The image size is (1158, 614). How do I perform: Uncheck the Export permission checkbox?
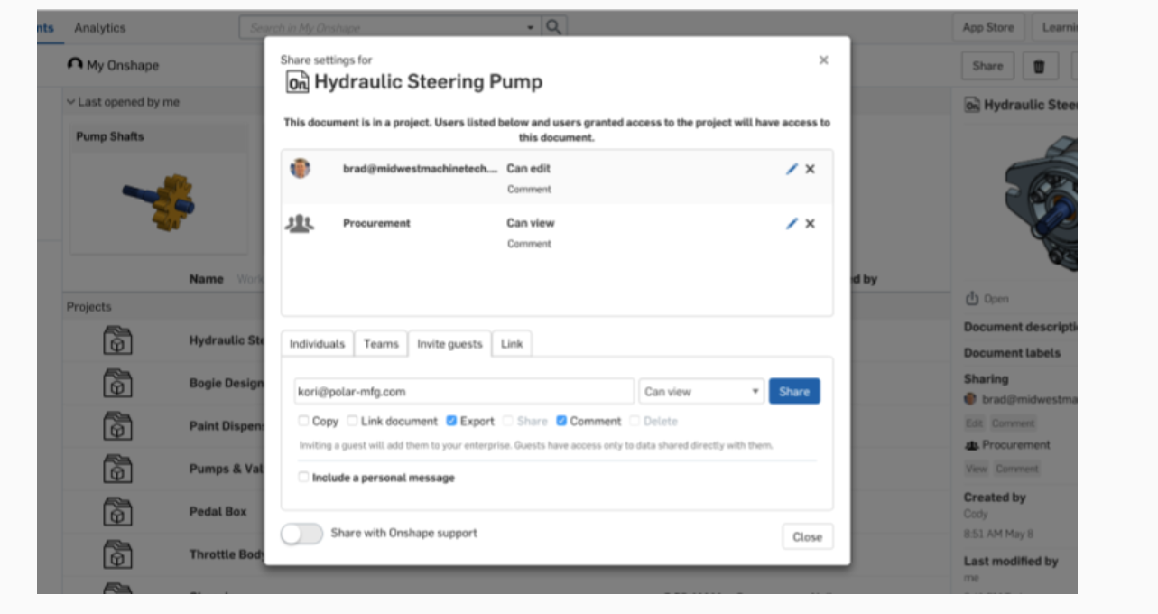pos(451,421)
